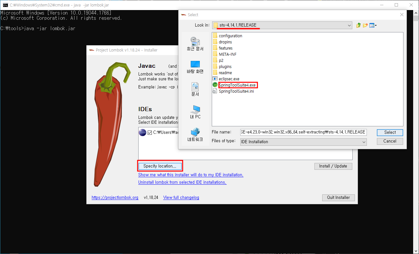
Task: Close the Select dialog
Action: (x=402, y=15)
